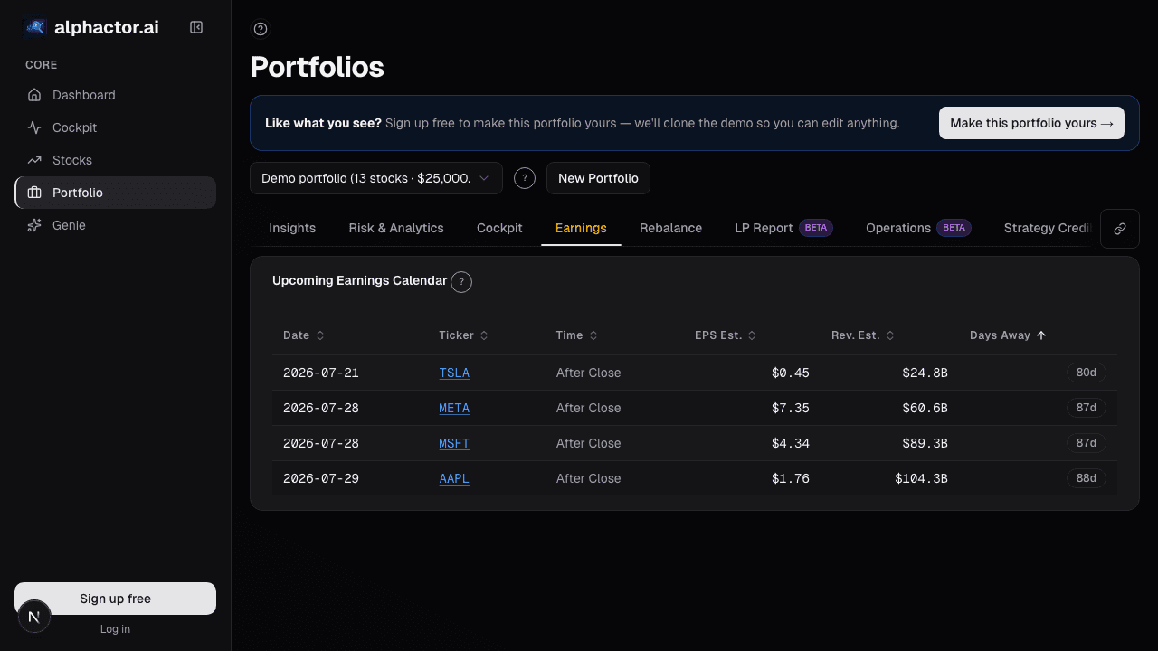Click the alphactor.ai logo icon
This screenshot has width=1158, height=651.
coord(34,27)
